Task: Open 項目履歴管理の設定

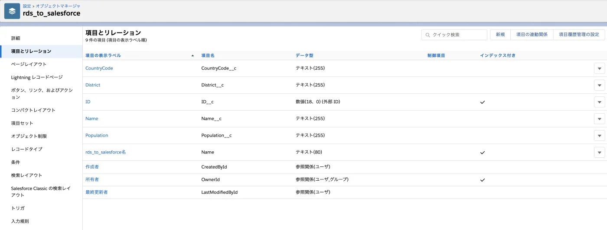Action: pos(579,35)
